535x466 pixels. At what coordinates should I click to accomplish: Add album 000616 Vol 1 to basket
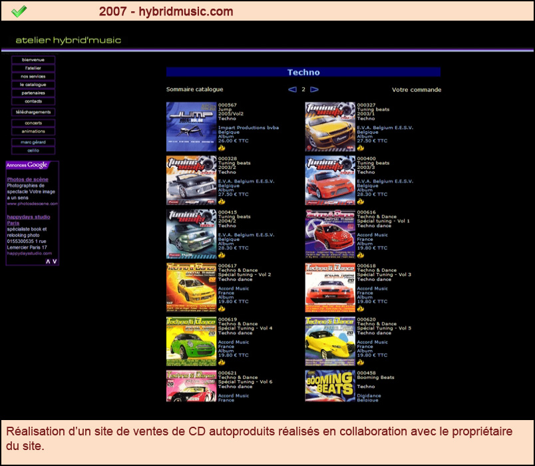pyautogui.click(x=361, y=255)
